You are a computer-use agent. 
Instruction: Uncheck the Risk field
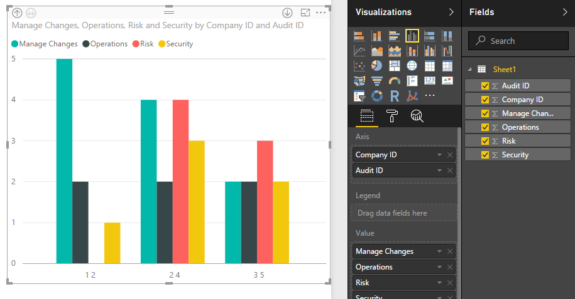485,141
